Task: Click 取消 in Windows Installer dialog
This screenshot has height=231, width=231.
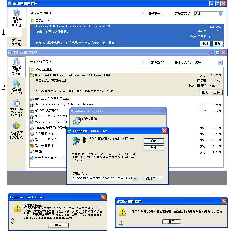Action: click(154, 148)
